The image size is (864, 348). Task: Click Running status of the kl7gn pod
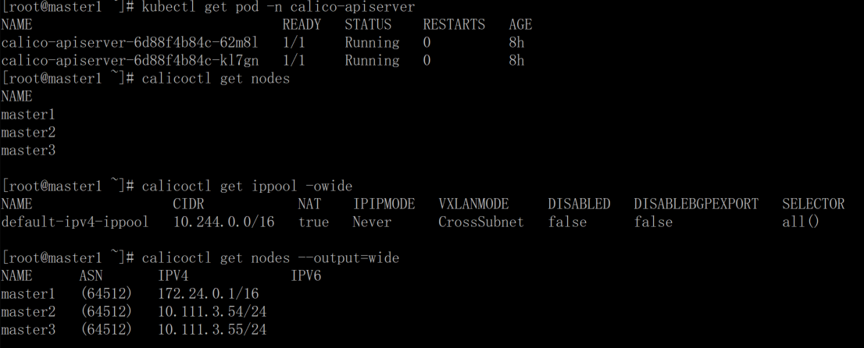(x=372, y=61)
